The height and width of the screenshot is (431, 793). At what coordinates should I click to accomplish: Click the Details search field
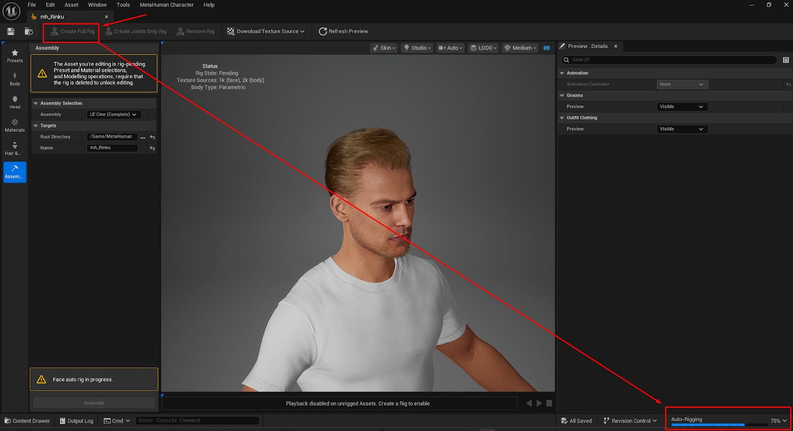coord(669,60)
